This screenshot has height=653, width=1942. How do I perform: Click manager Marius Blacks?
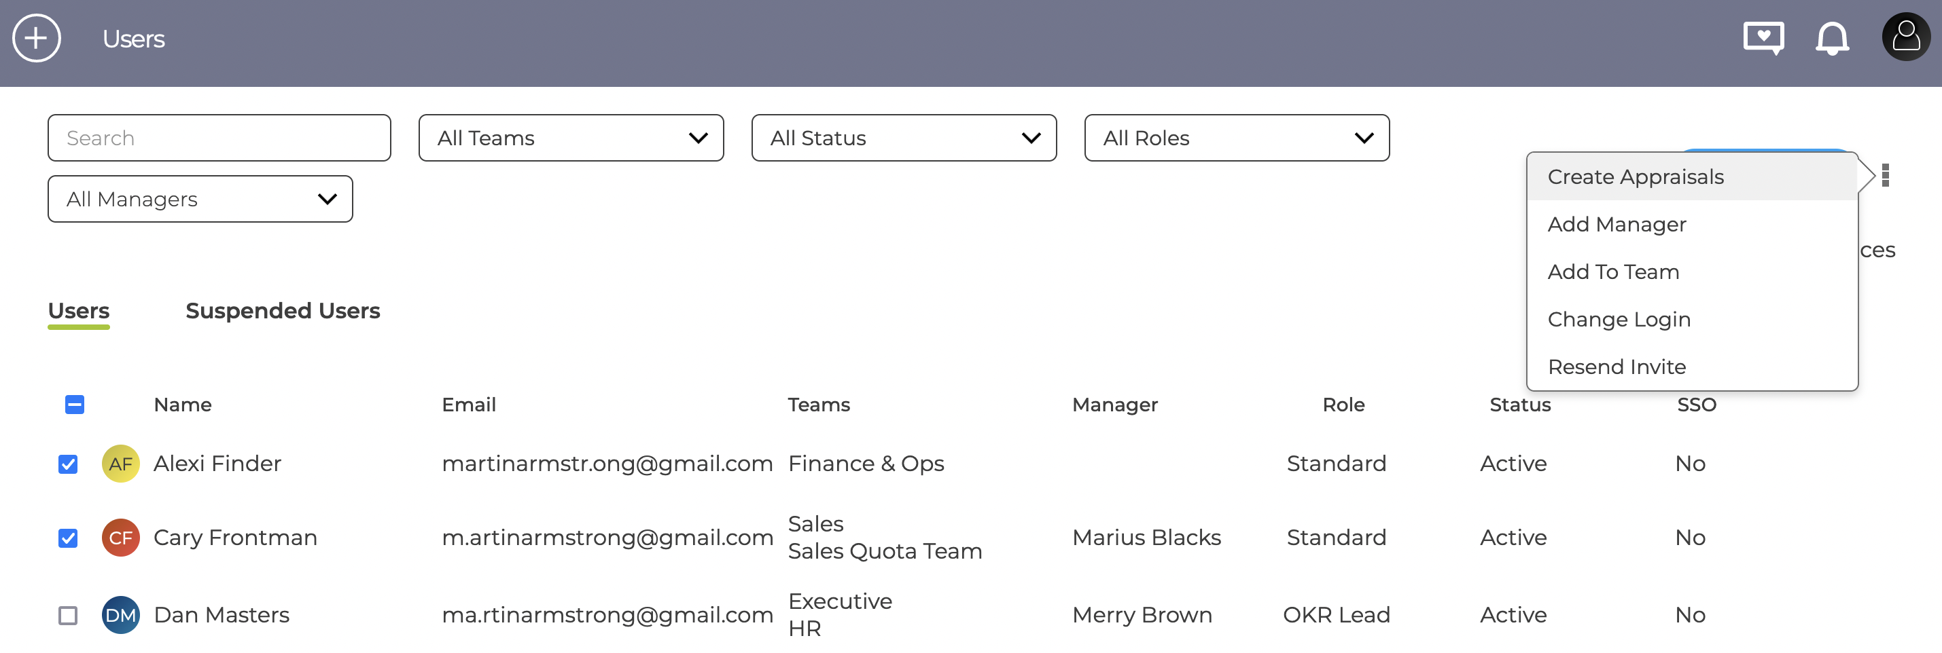point(1147,538)
